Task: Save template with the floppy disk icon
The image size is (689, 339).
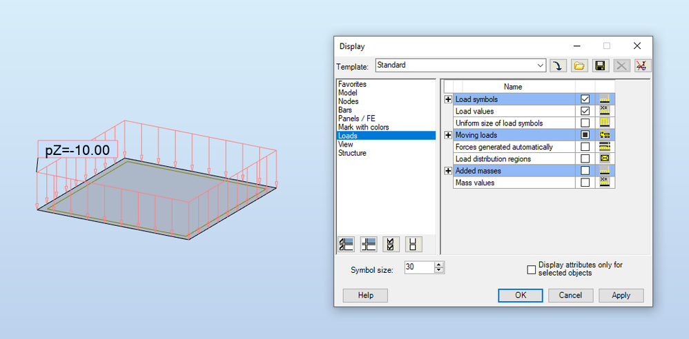Action: (600, 65)
